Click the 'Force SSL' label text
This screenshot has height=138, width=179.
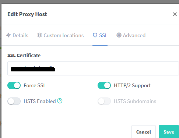pos(35,85)
